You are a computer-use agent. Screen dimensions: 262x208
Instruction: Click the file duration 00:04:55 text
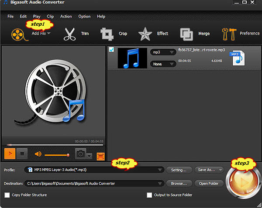click(184, 61)
